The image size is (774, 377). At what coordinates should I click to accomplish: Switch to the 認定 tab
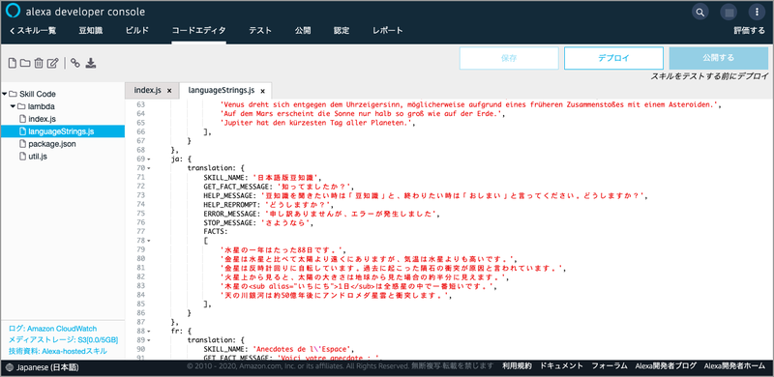pos(342,31)
